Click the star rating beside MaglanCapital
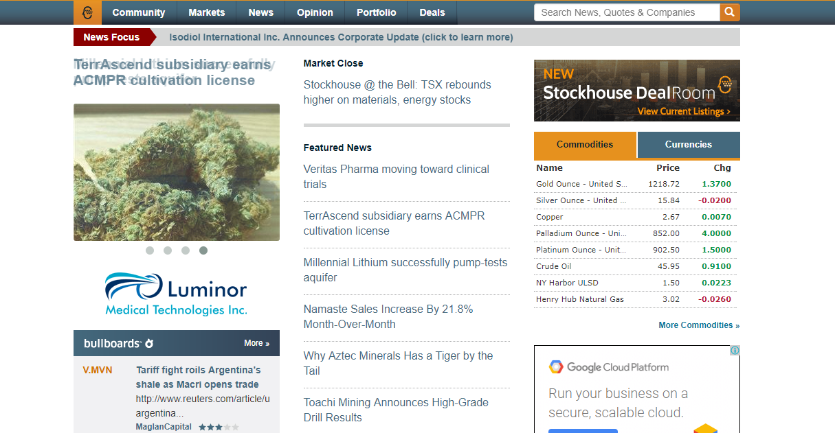The width and height of the screenshot is (835, 433). [218, 427]
